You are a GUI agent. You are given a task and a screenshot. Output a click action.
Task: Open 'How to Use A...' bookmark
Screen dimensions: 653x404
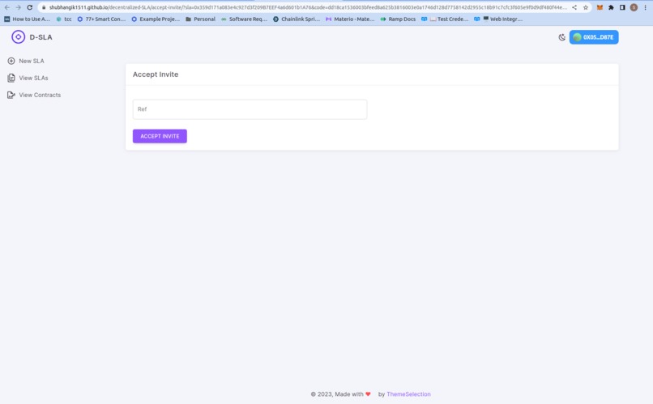[x=27, y=19]
